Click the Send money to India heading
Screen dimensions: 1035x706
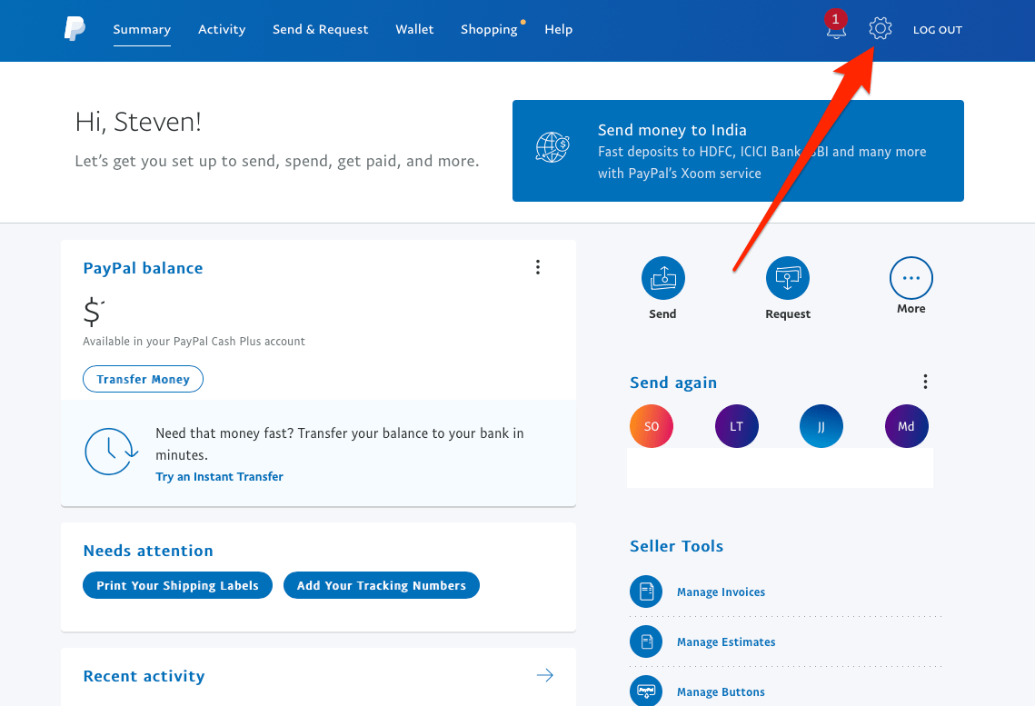(x=672, y=130)
